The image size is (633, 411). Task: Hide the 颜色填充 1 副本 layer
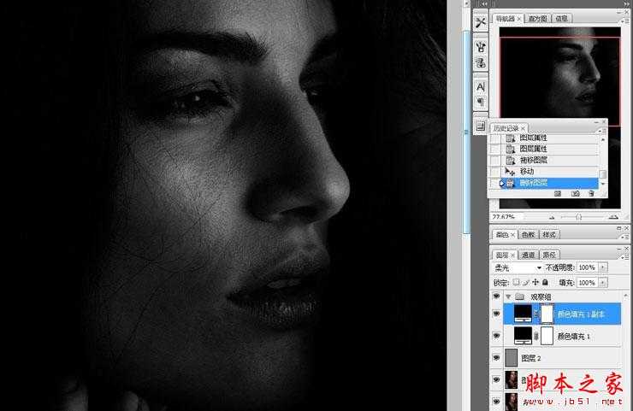click(x=497, y=314)
